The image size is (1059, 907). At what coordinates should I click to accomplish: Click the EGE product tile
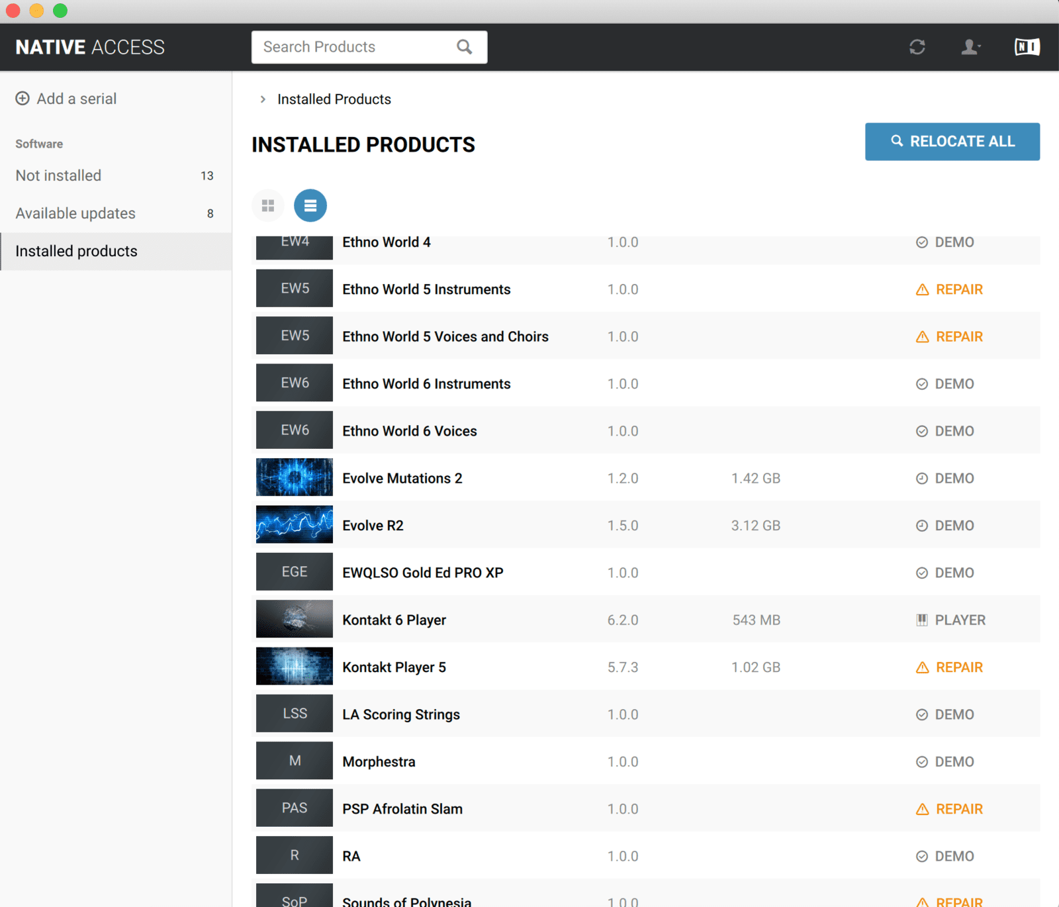pyautogui.click(x=295, y=571)
